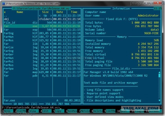Click the scroll up arrow in File_id.diz viewer
Image resolution: width=165 pixels, height=116 pixels.
click(159, 72)
